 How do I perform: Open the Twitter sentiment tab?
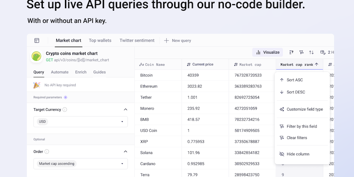(137, 40)
